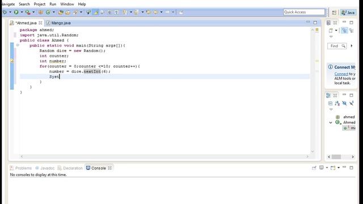Toggle Show Whitespace Characters pilcrow icon

point(116,12)
